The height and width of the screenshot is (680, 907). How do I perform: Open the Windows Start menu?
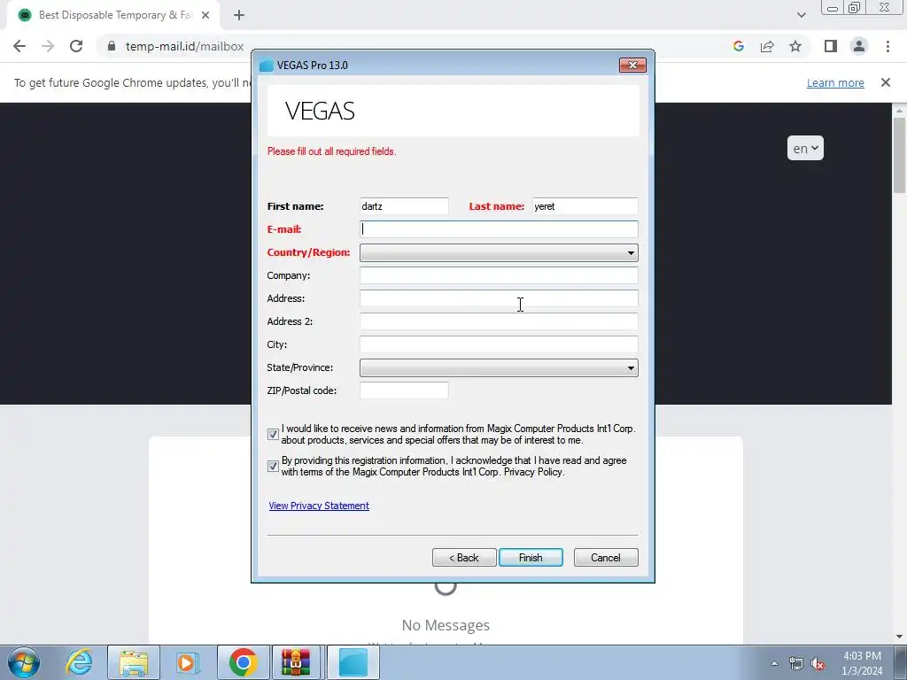24,662
